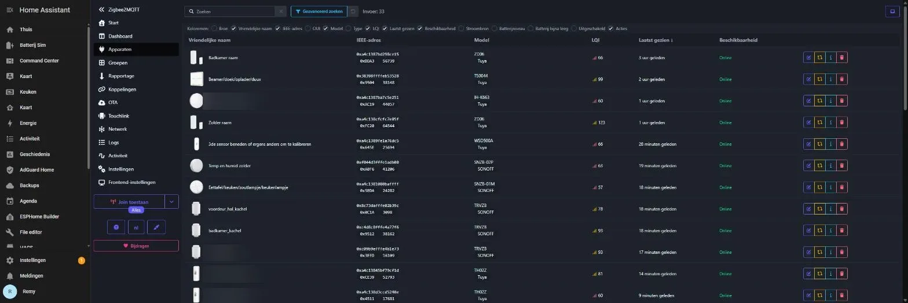Clear the search field with X
The height and width of the screenshot is (303, 908).
point(280,11)
